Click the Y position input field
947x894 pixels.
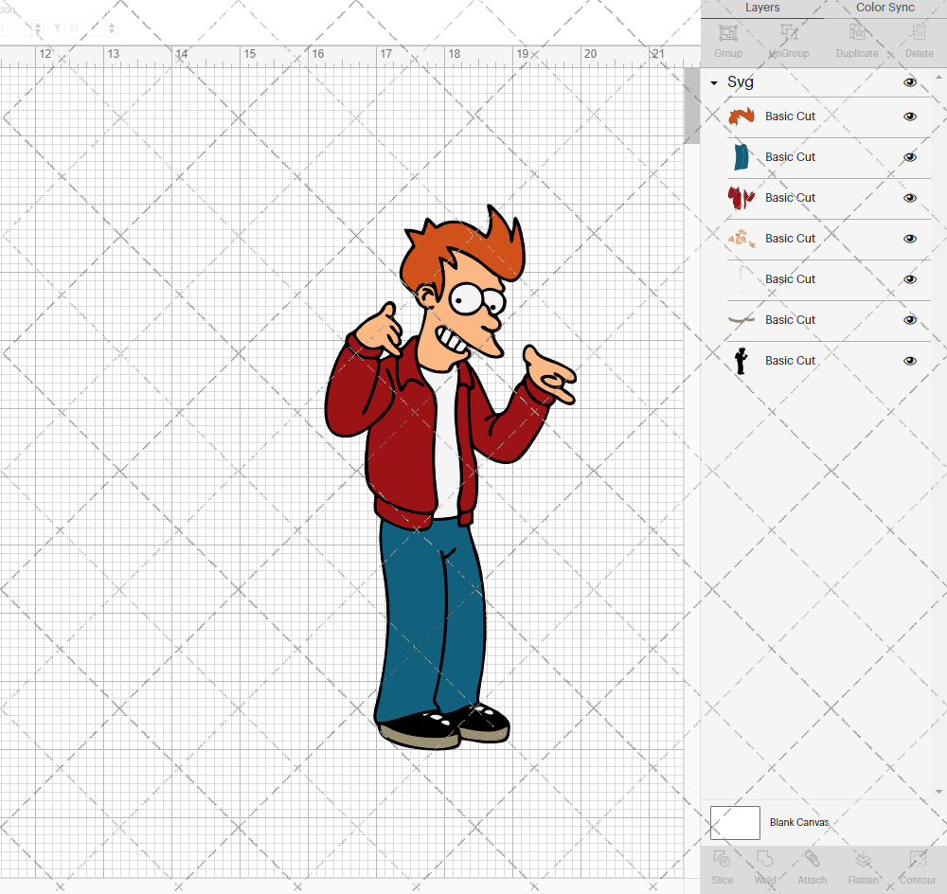(86, 27)
